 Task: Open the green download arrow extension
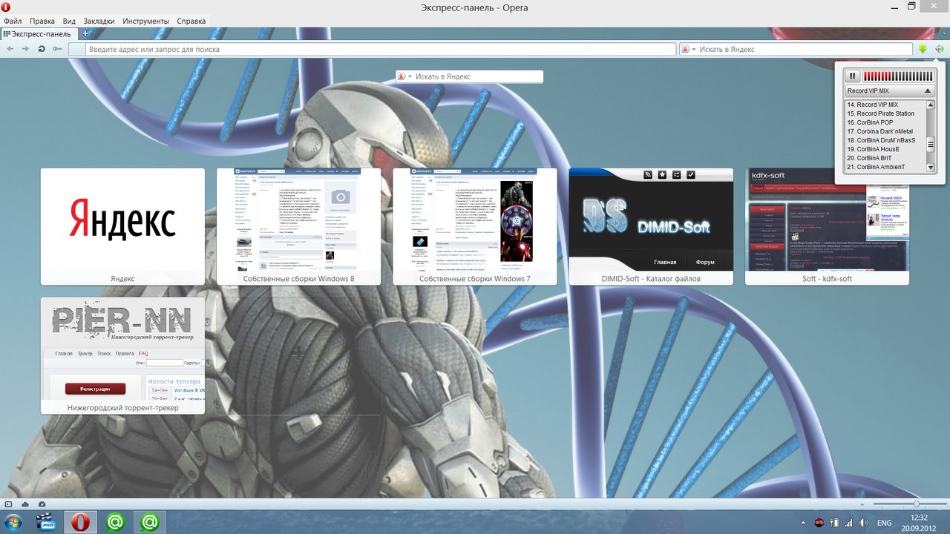pos(923,49)
